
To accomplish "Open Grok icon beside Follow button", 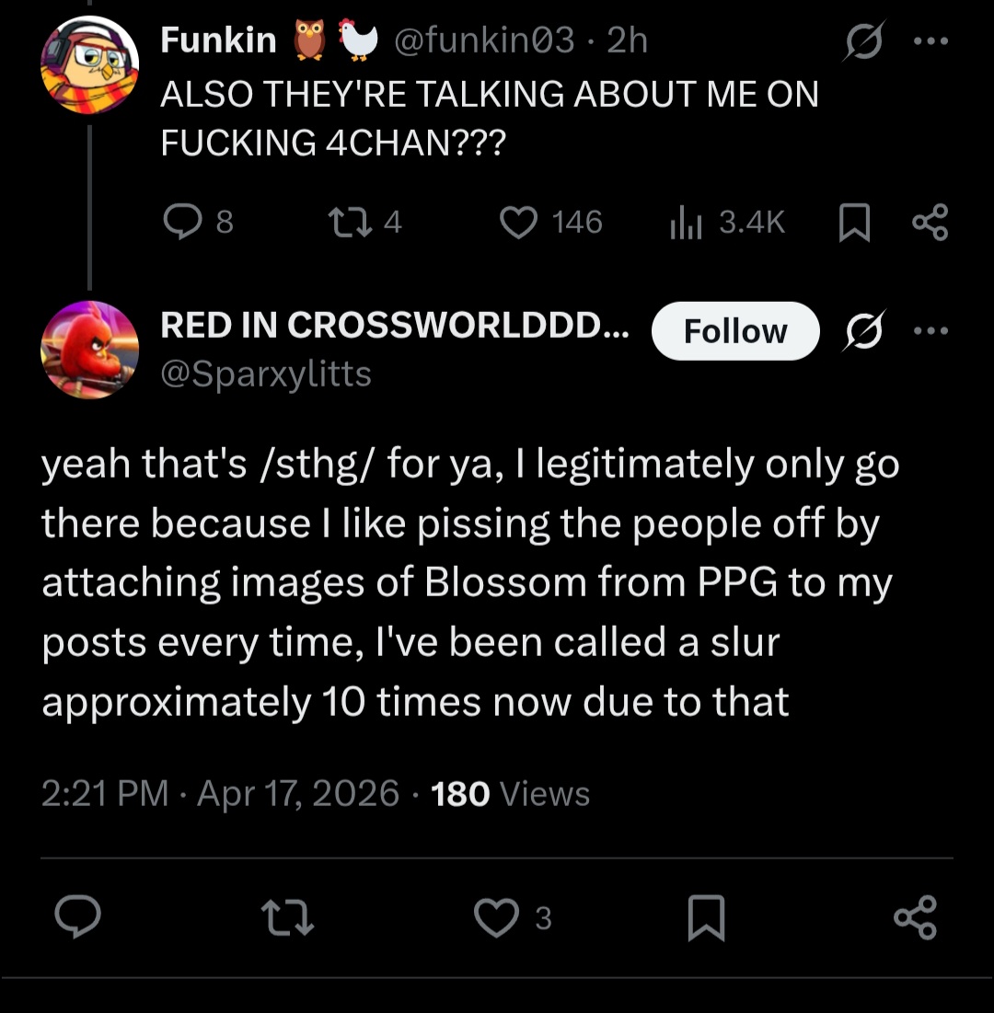I will [x=863, y=331].
